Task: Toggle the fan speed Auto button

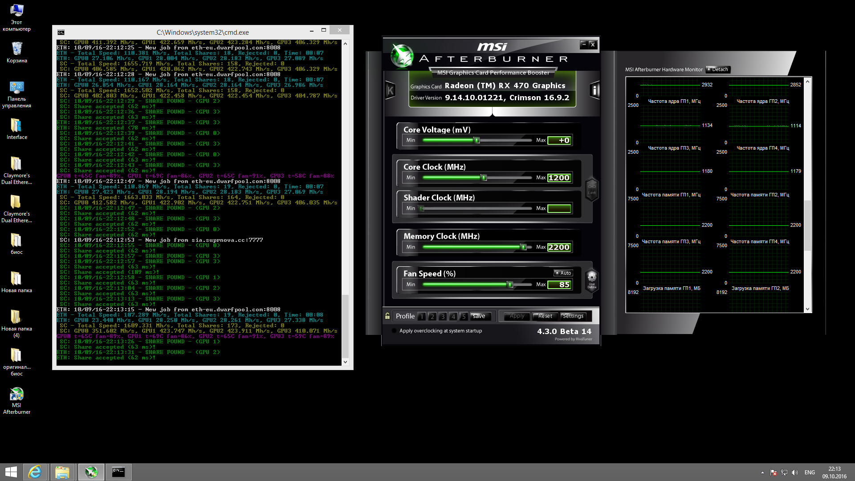Action: tap(563, 273)
